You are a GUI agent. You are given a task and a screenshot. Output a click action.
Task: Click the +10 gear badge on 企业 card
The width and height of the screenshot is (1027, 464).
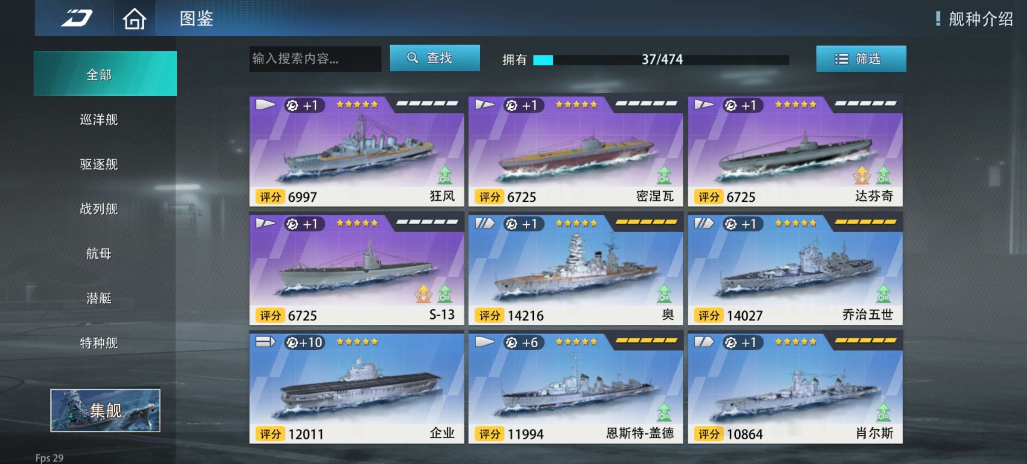[x=304, y=342]
